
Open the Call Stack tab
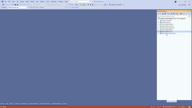click(x=17, y=104)
